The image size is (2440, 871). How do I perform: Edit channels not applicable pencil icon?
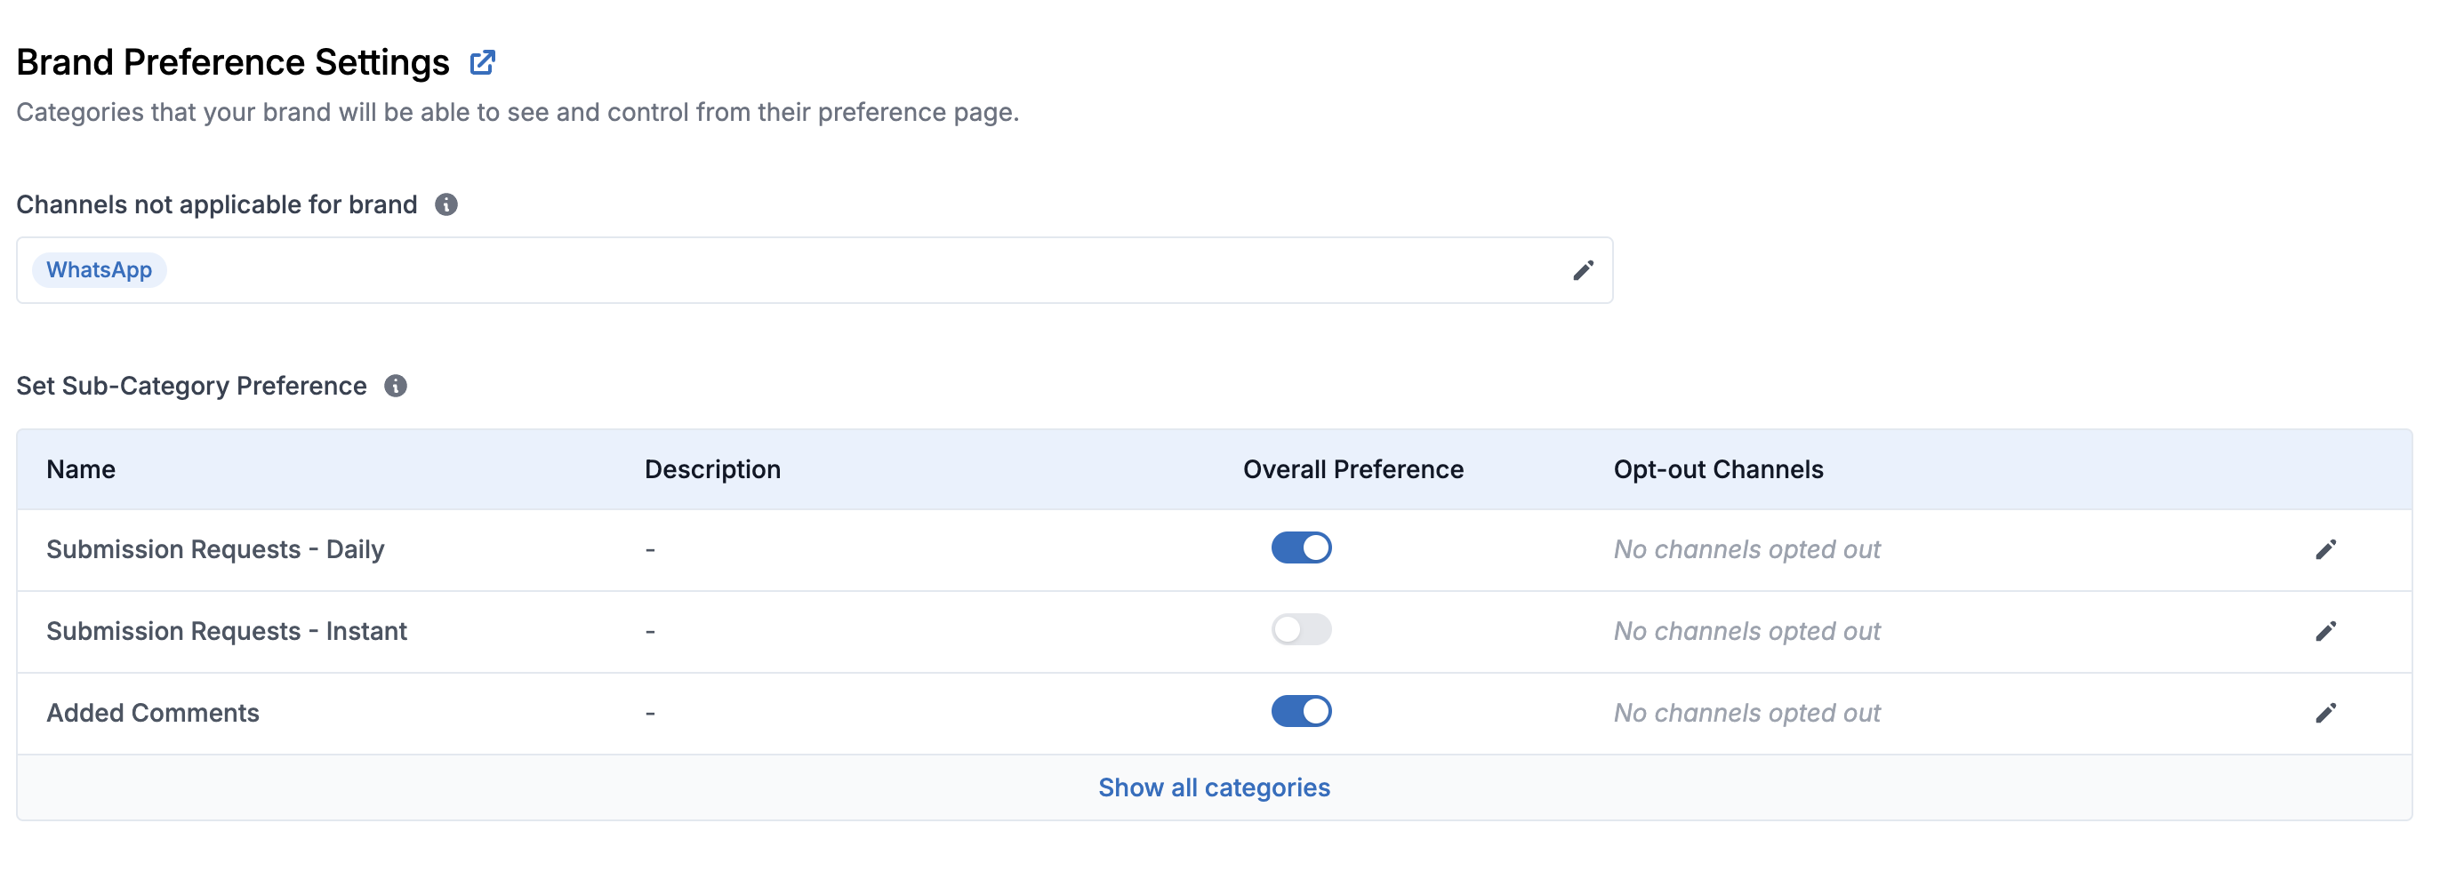point(1583,271)
